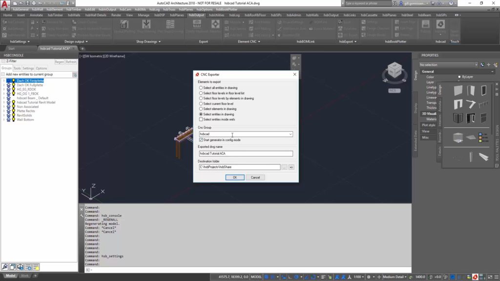Click group options icon beside add-entities checkbox
Image resolution: width=500 pixels, height=281 pixels.
click(x=75, y=75)
